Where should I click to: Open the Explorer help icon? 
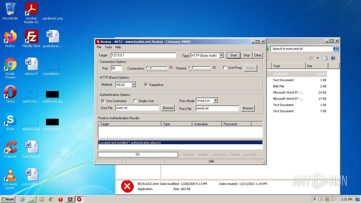[333, 58]
